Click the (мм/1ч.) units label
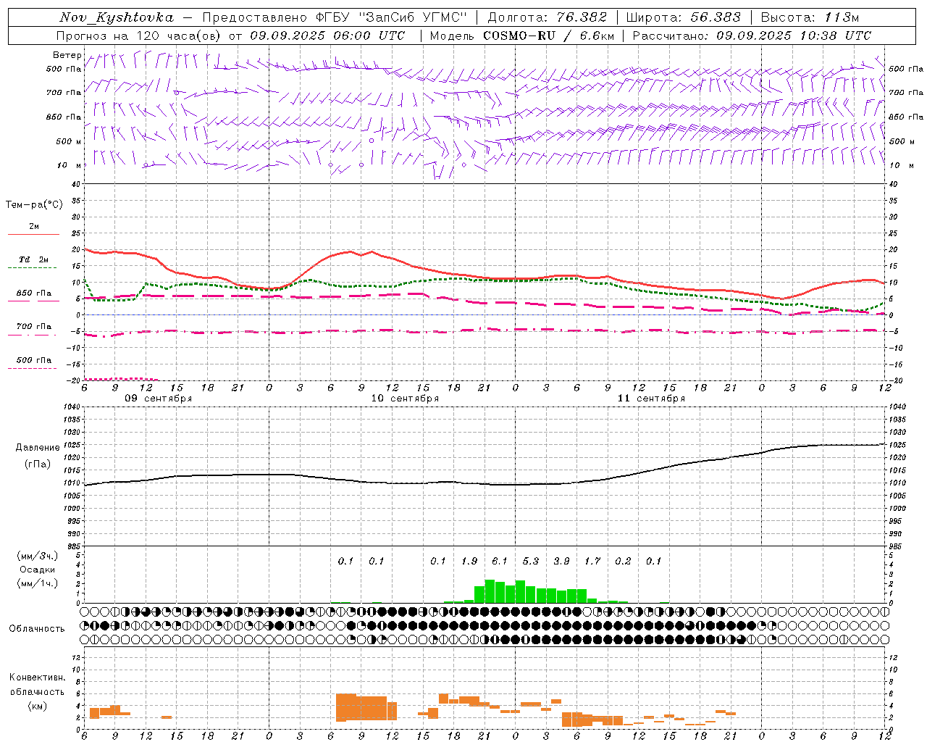 click(x=37, y=583)
